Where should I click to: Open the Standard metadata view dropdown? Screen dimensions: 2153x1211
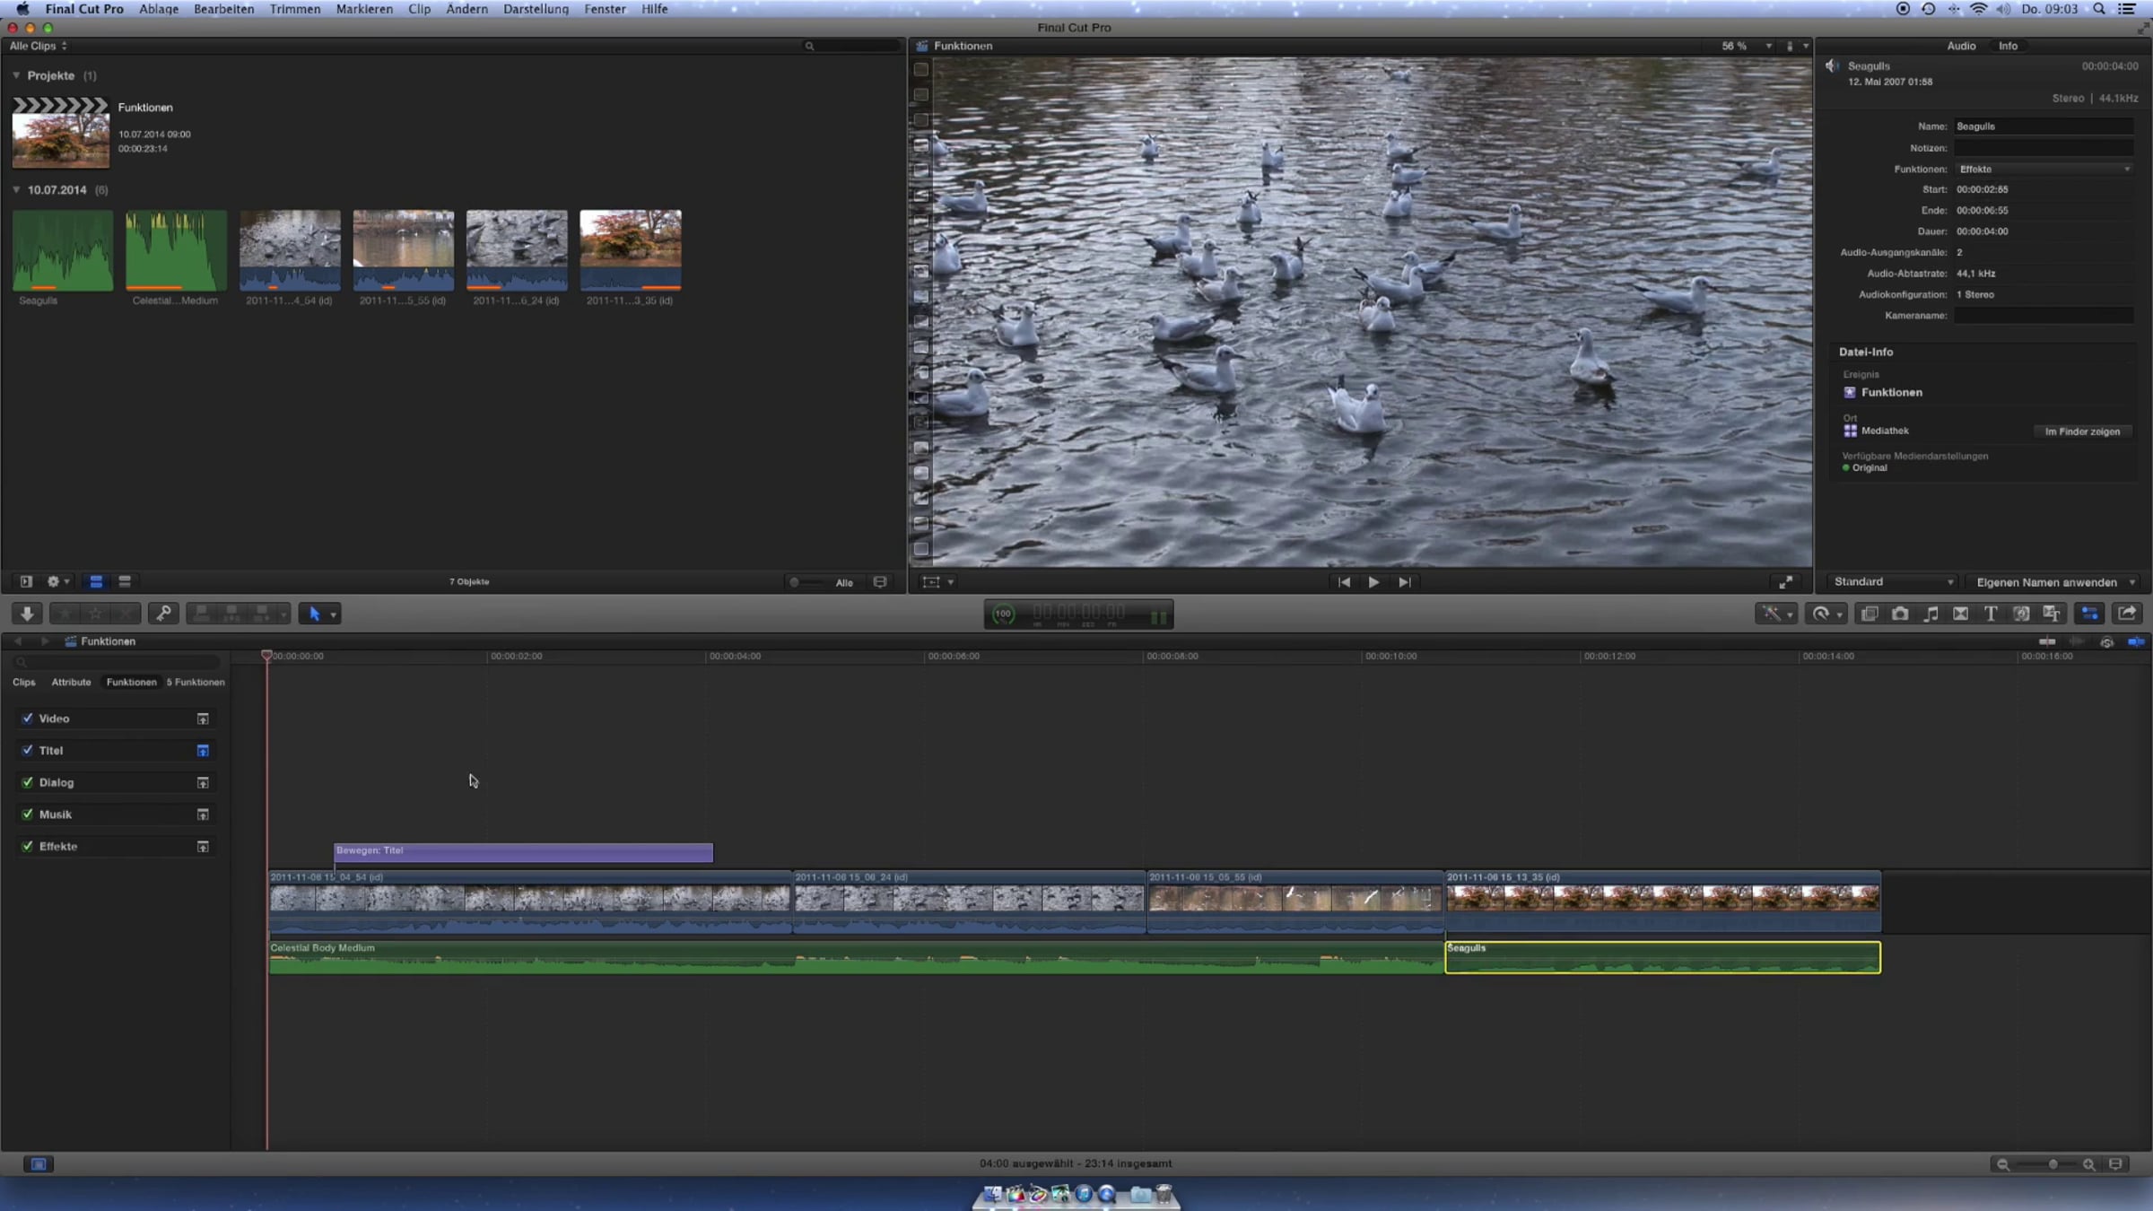1893,582
